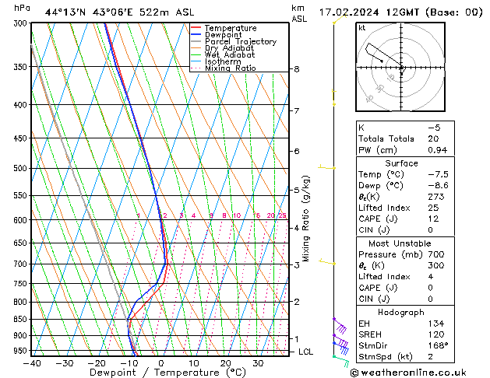The width and height of the screenshot is (490, 378).
Task: Click the 300 hPa pressure label
Action: click(x=22, y=23)
